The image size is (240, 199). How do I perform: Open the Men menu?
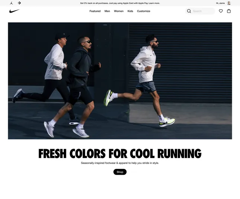107,11
